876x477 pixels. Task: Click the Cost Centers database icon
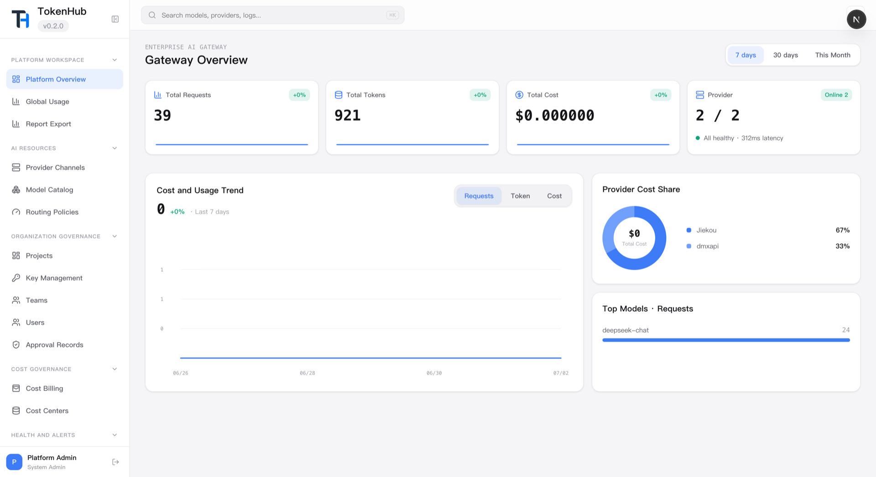pos(16,411)
